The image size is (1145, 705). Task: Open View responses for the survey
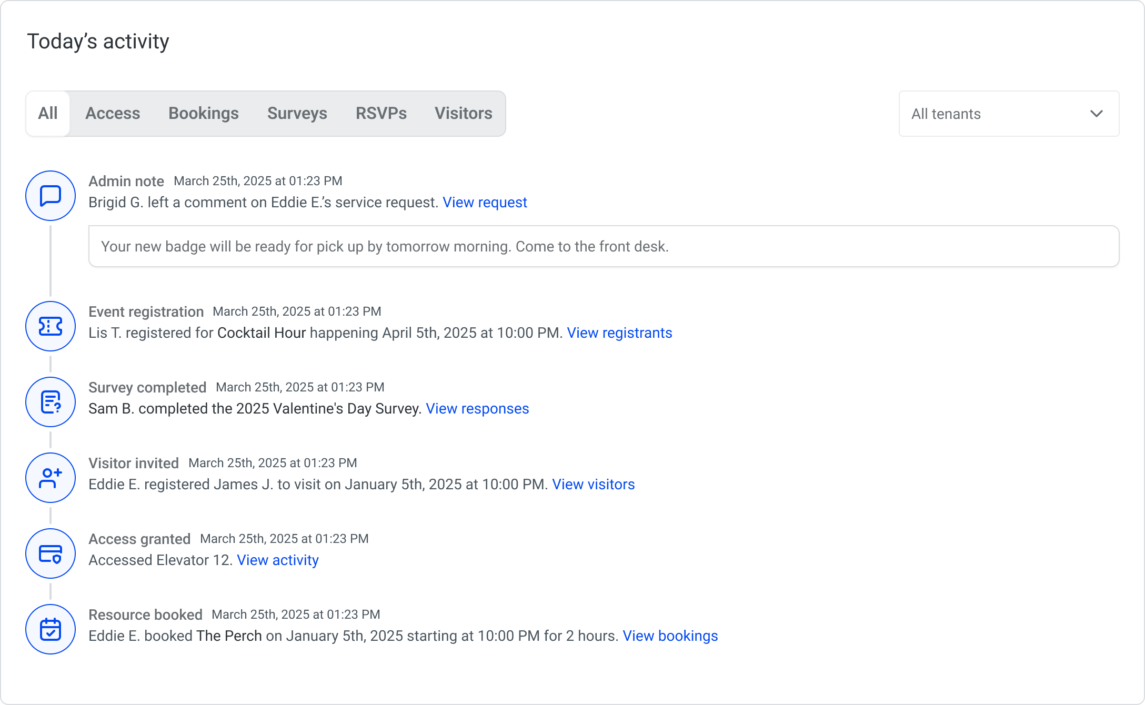click(477, 409)
